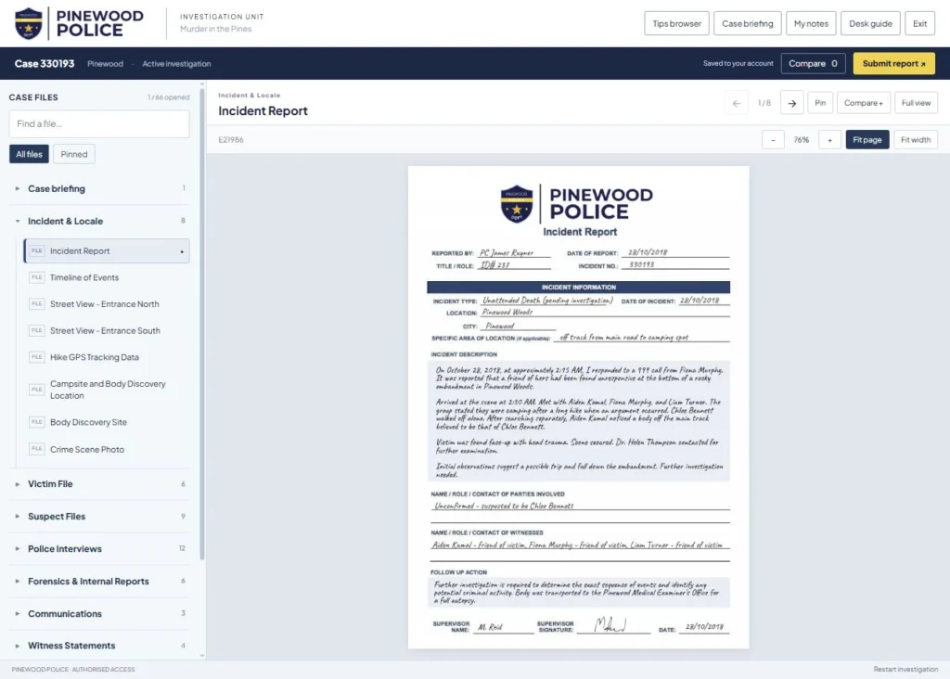Screen dimensions: 950x679
Task: Zoom in with the plus button
Action: click(829, 140)
